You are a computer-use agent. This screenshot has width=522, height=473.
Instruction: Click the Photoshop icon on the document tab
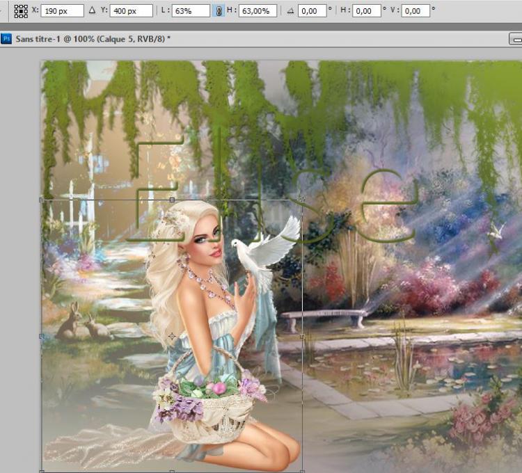click(6, 39)
